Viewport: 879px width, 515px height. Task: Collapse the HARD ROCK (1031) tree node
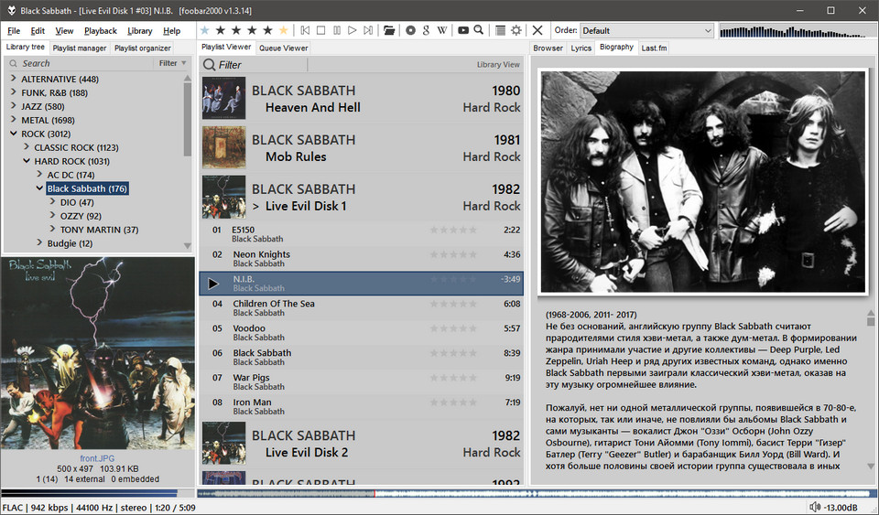tap(26, 161)
